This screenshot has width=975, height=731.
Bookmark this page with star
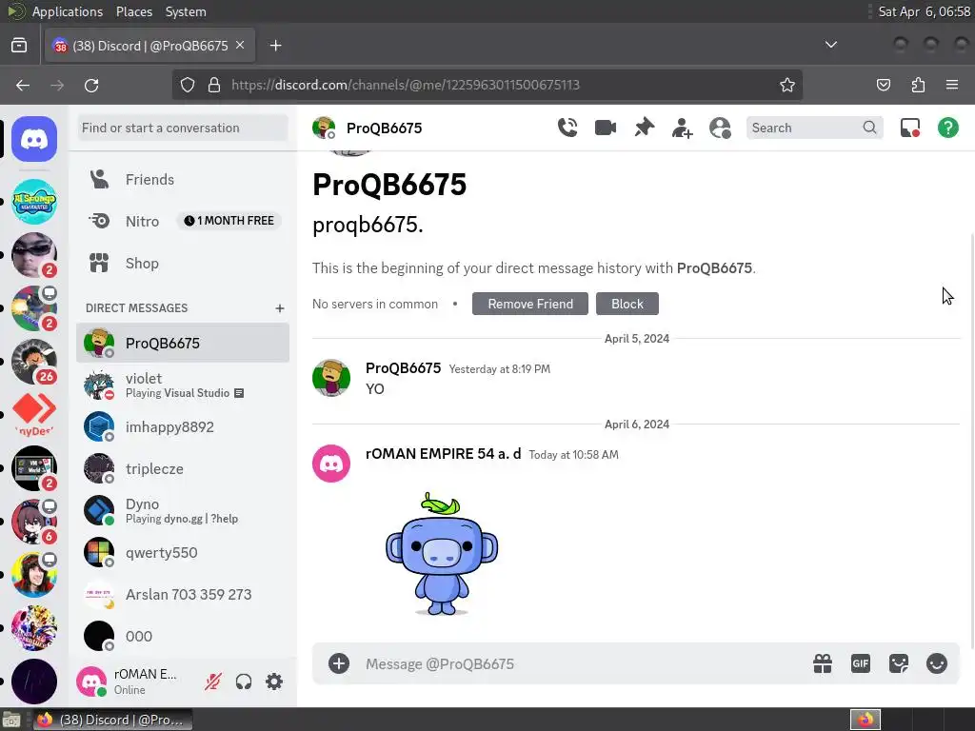(x=787, y=85)
